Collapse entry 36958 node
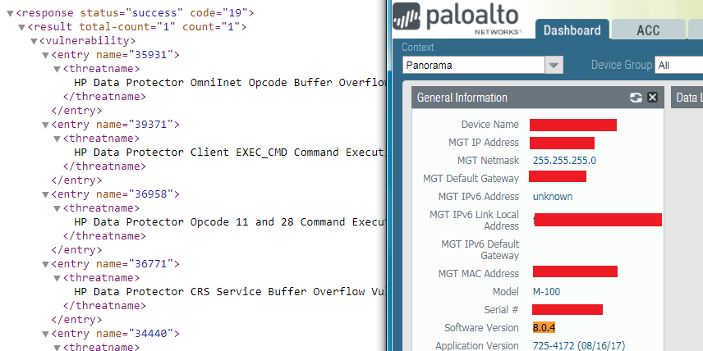This screenshot has width=703, height=351. click(45, 194)
